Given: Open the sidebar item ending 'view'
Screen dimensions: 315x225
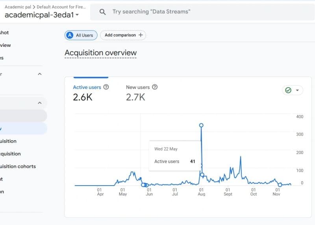Looking at the screenshot, I should [x=6, y=45].
